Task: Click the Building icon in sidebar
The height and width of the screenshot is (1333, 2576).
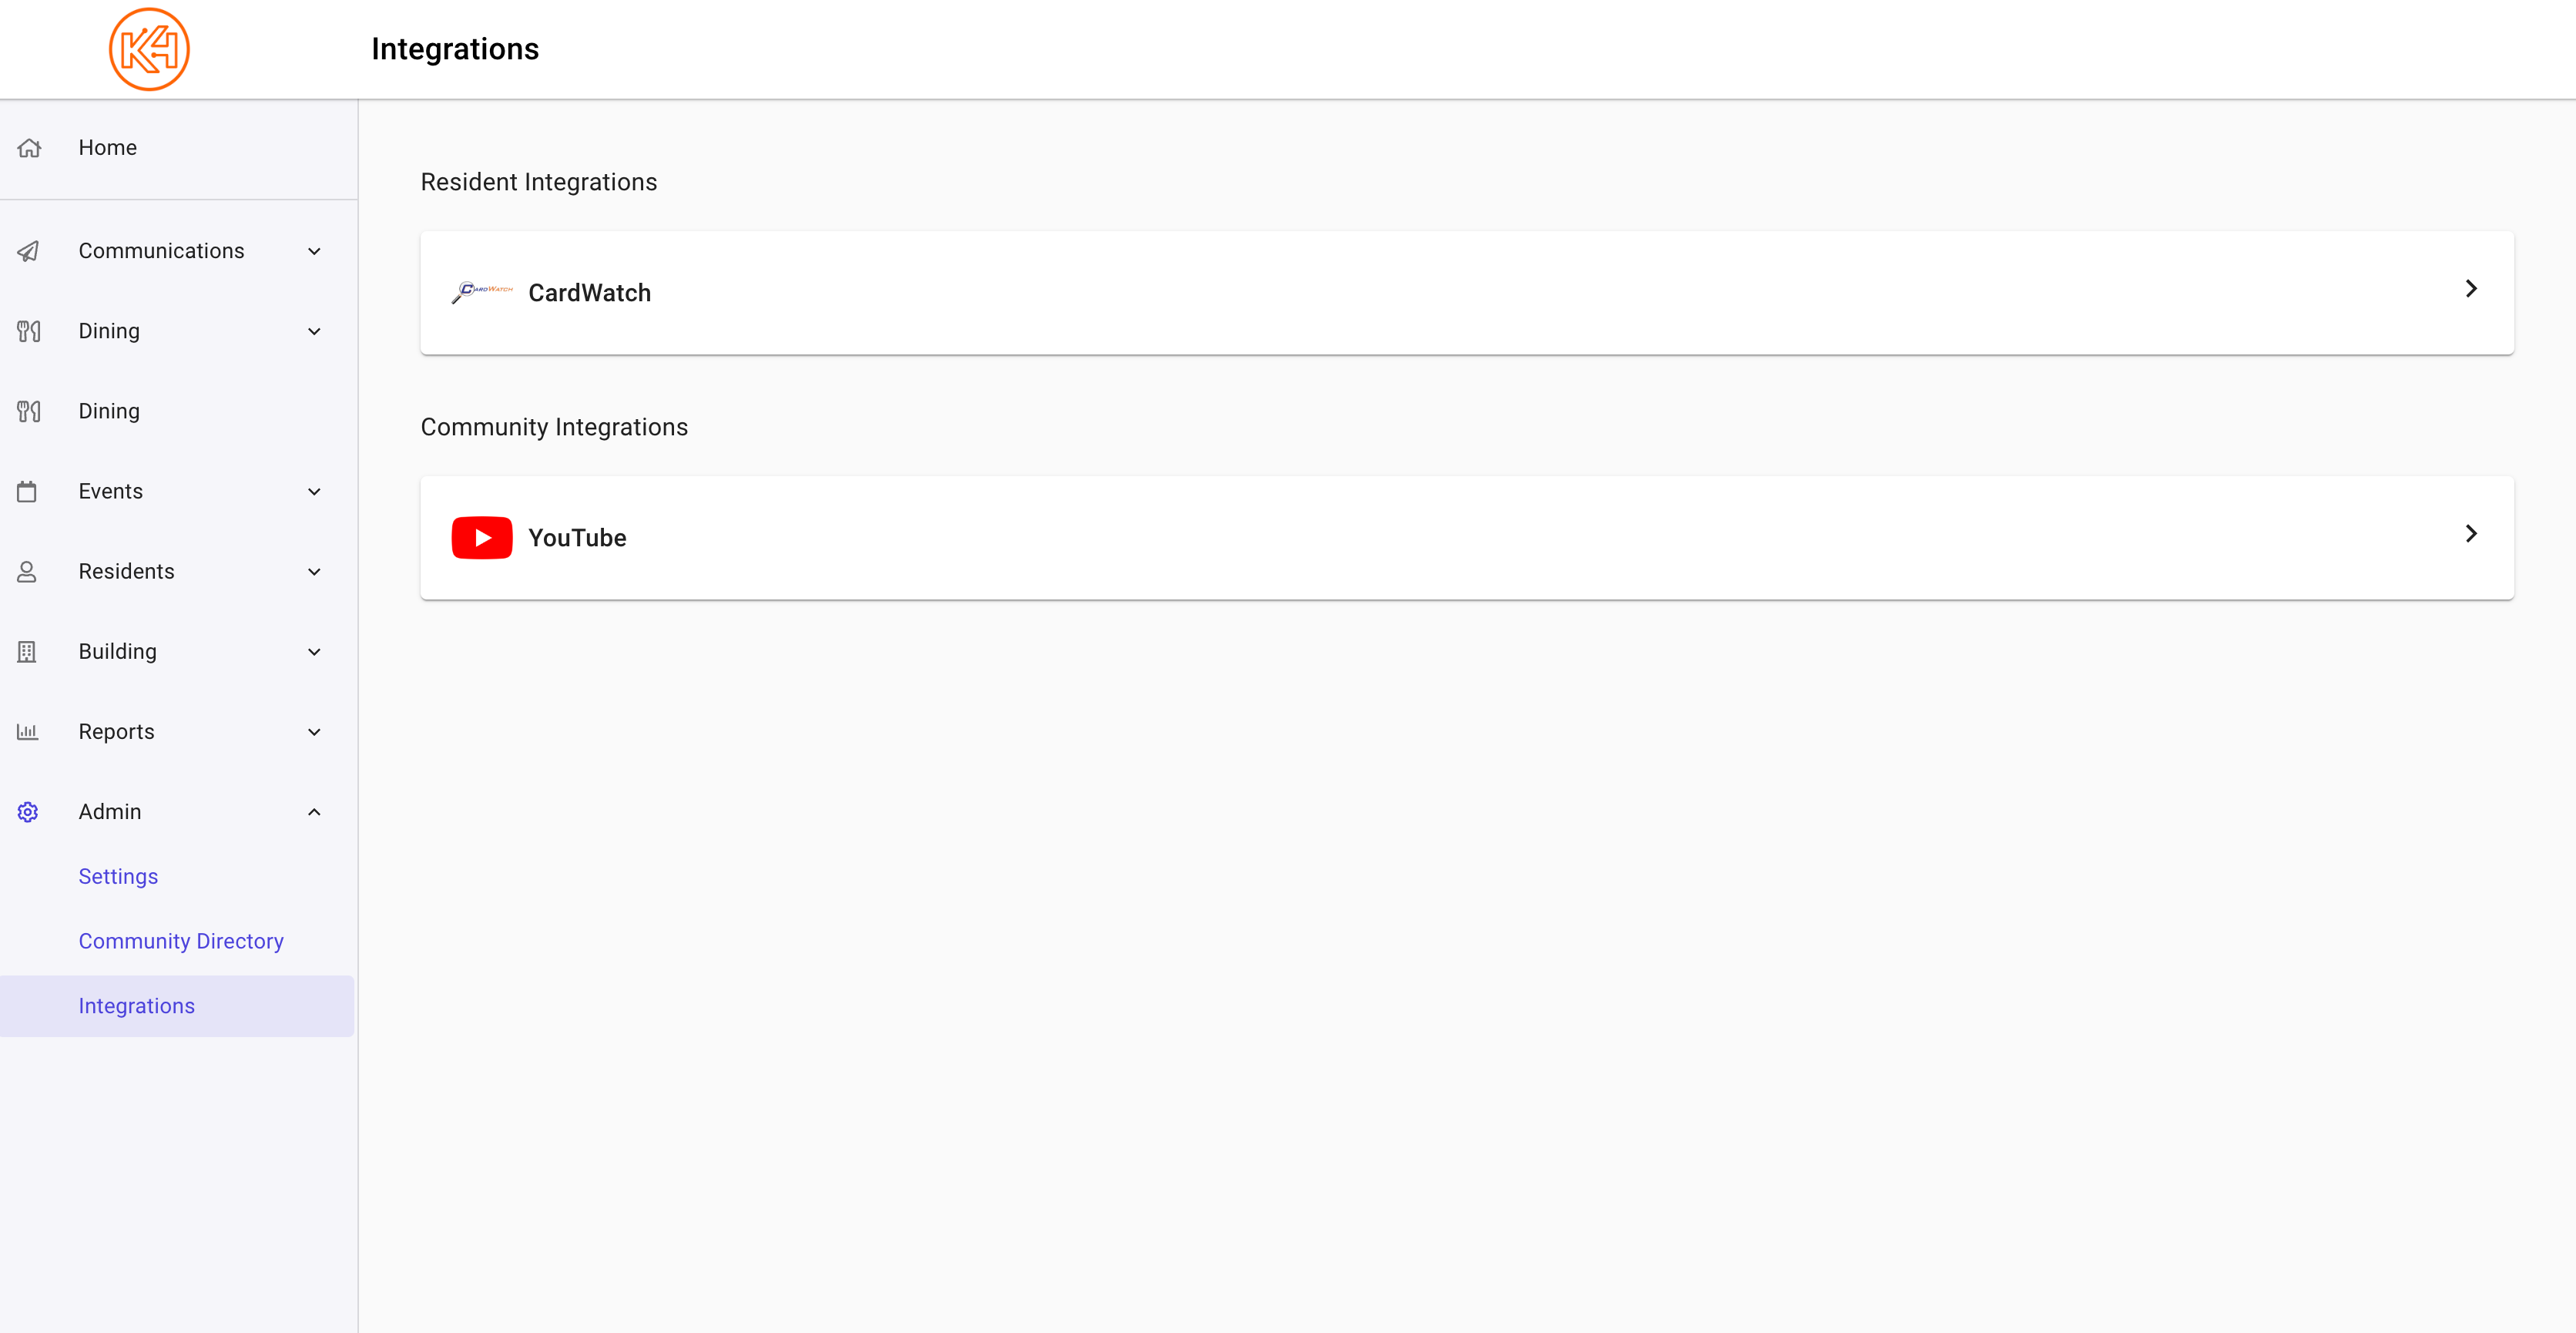Action: point(27,652)
